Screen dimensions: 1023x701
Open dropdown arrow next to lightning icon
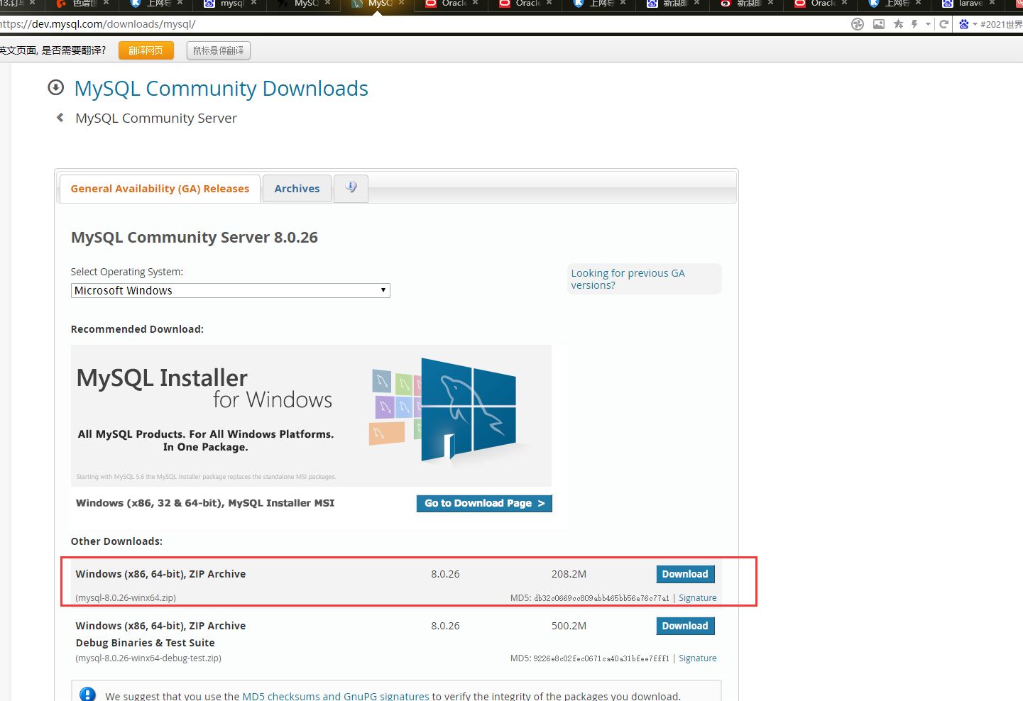928,24
